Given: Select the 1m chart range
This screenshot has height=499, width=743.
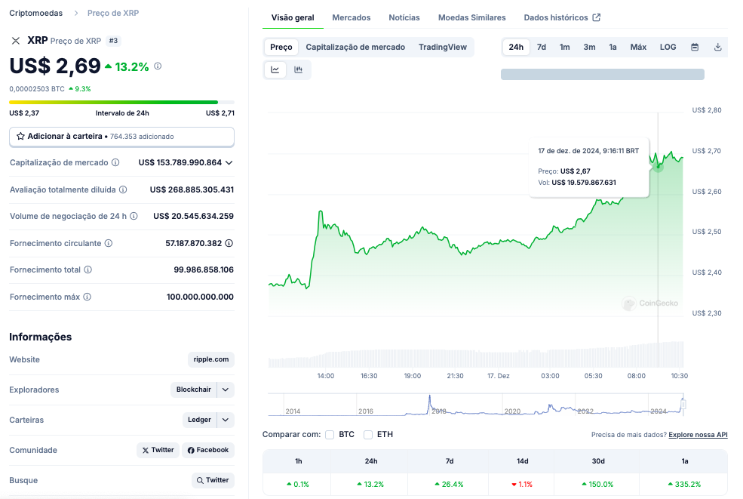Looking at the screenshot, I should pyautogui.click(x=565, y=47).
